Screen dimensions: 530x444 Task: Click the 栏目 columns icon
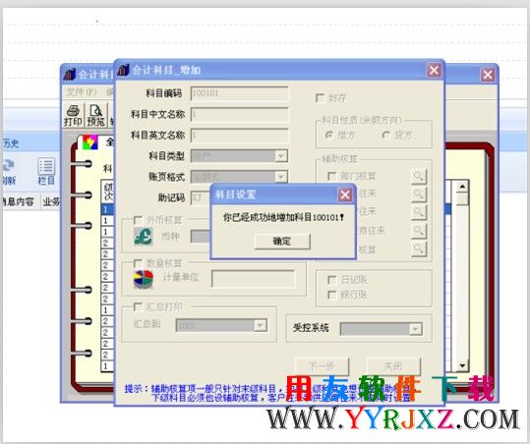(x=46, y=172)
